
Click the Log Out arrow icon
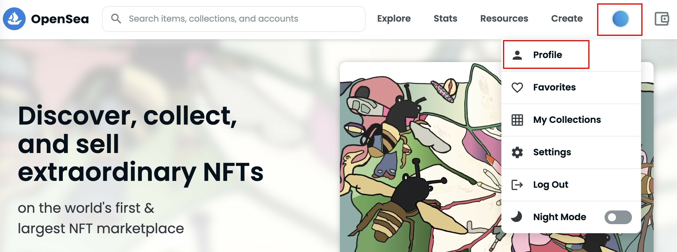517,185
